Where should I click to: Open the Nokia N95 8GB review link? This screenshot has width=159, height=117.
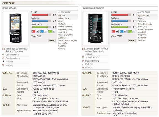pyautogui.click(x=17, y=50)
